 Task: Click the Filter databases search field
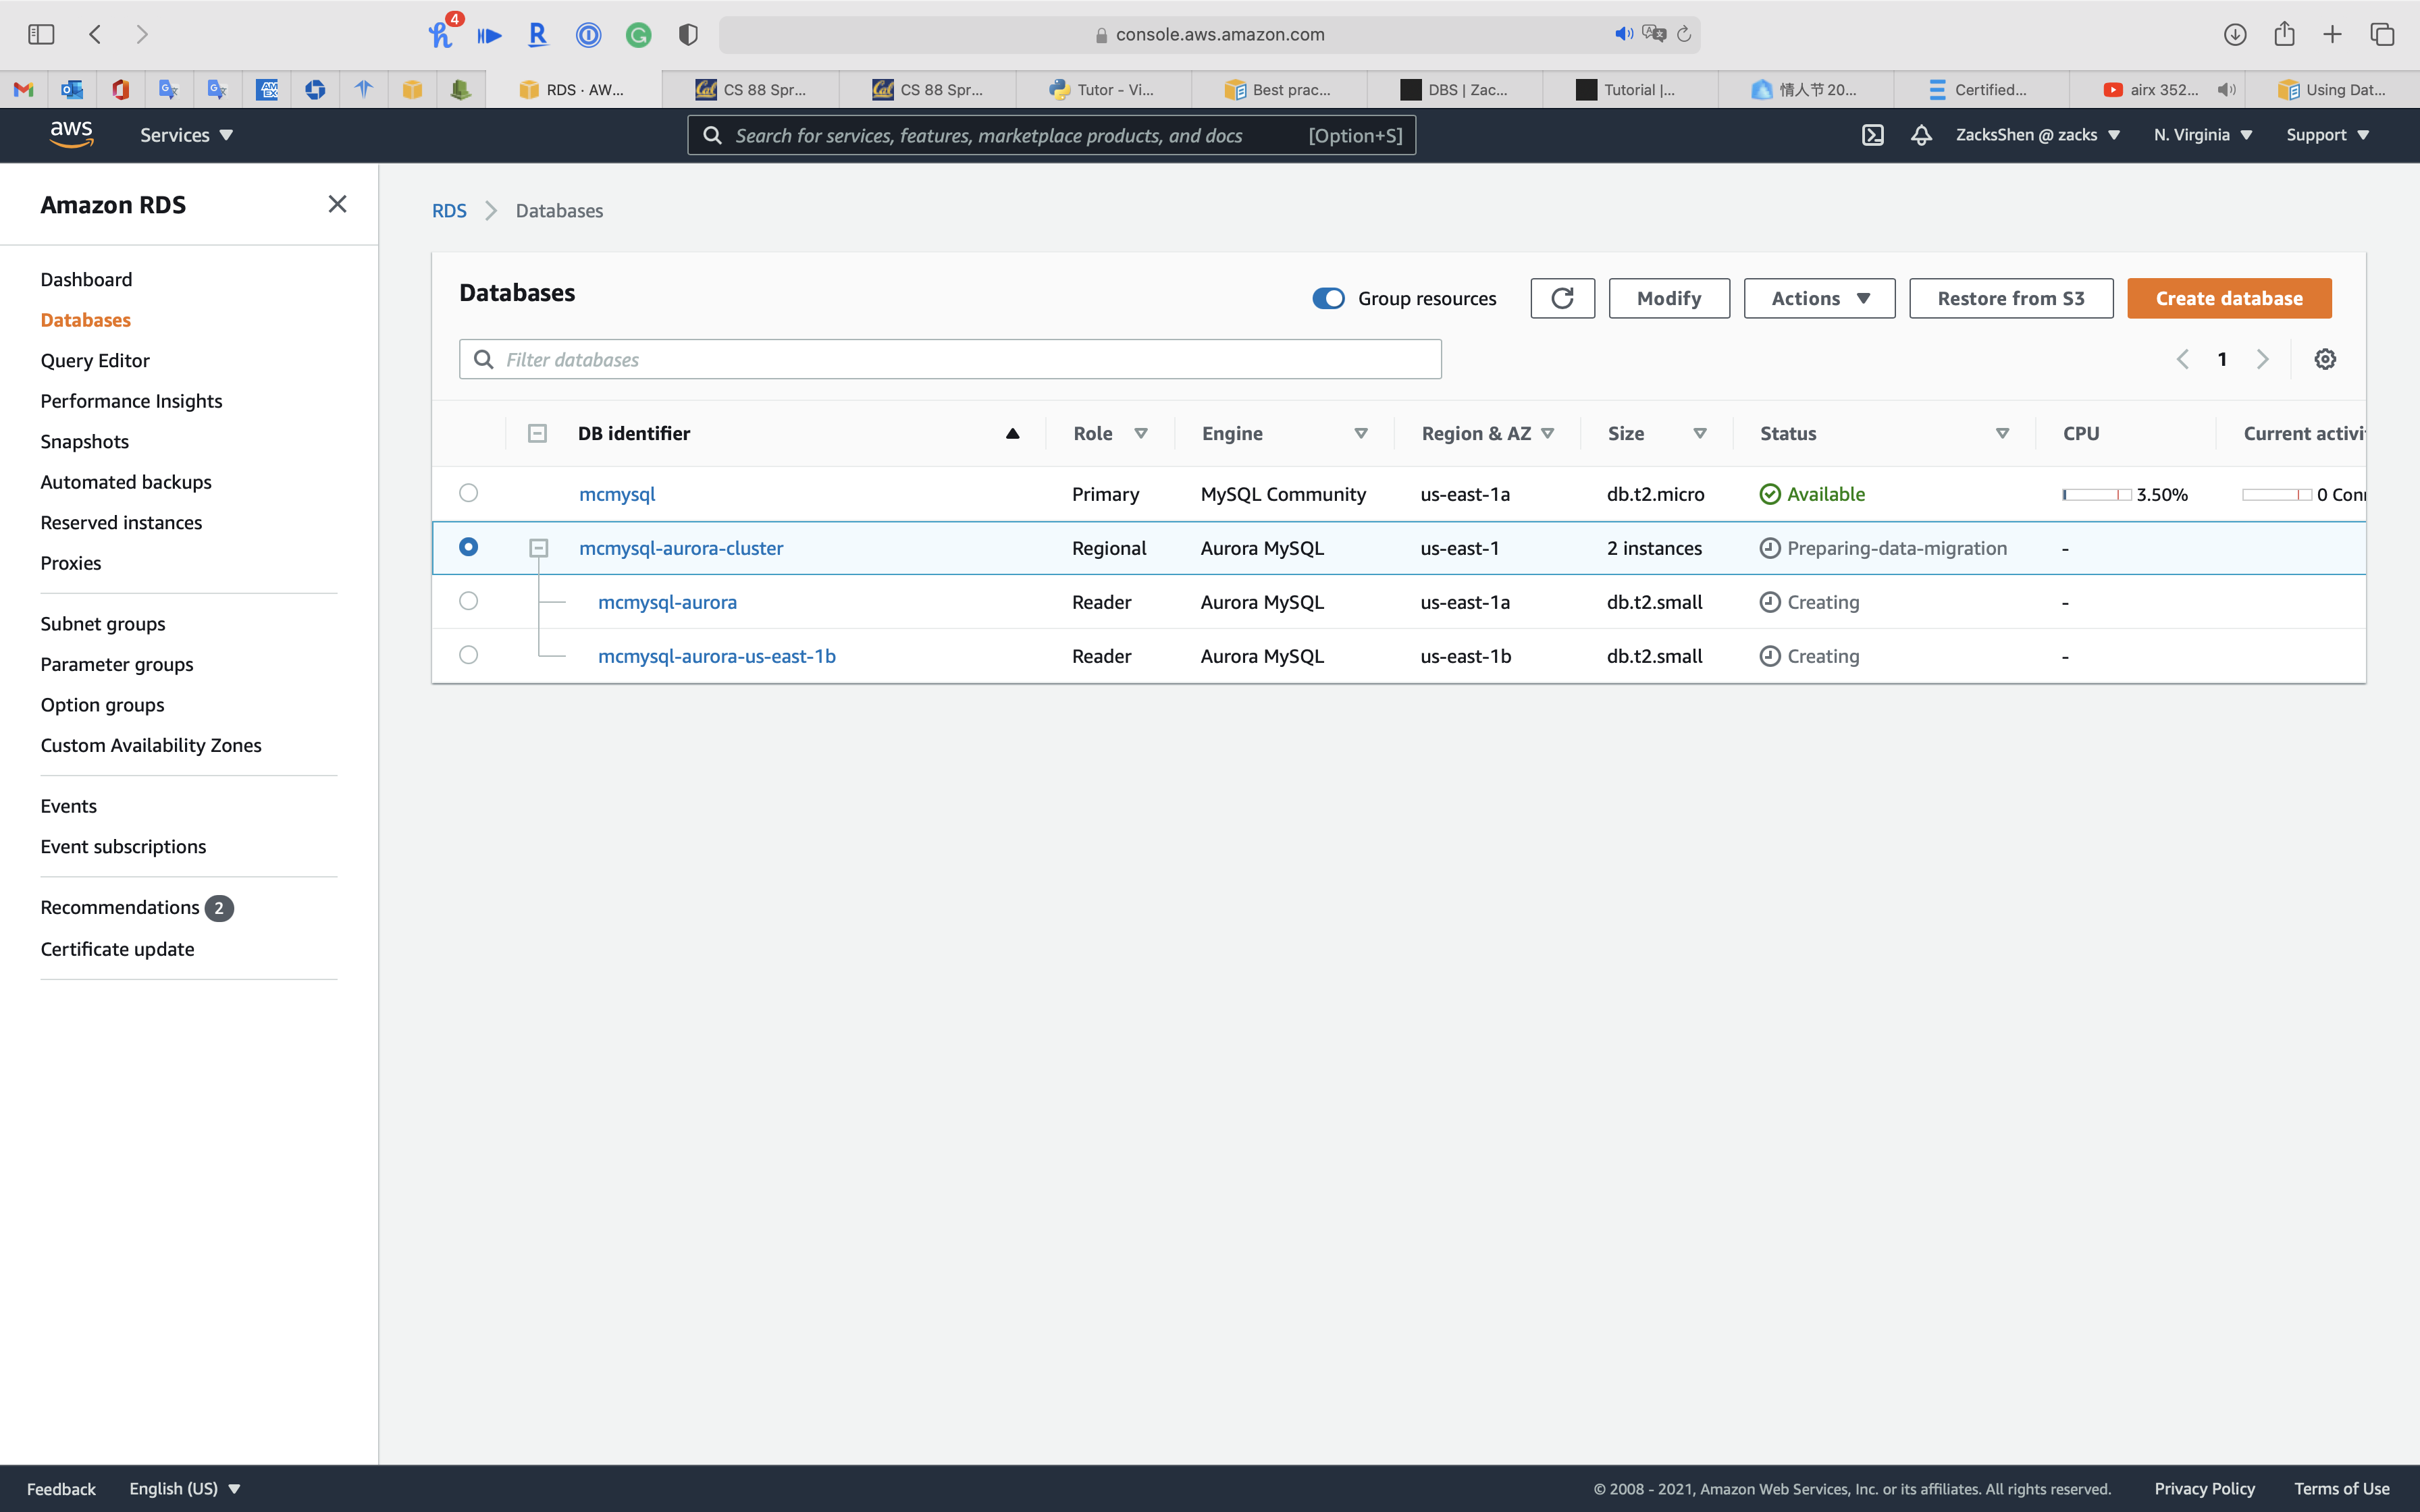(950, 359)
